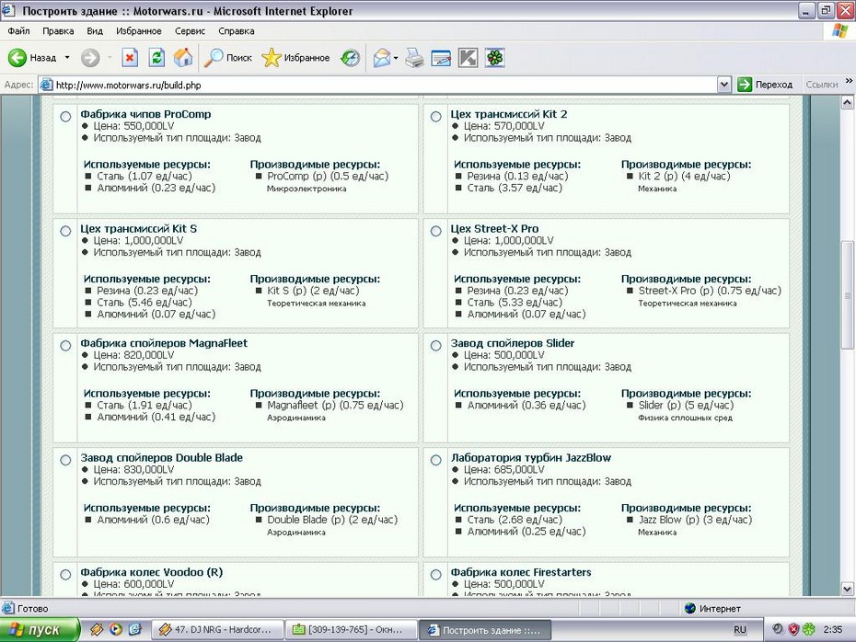Open media player quick launch icon
The width and height of the screenshot is (856, 642).
point(116,629)
